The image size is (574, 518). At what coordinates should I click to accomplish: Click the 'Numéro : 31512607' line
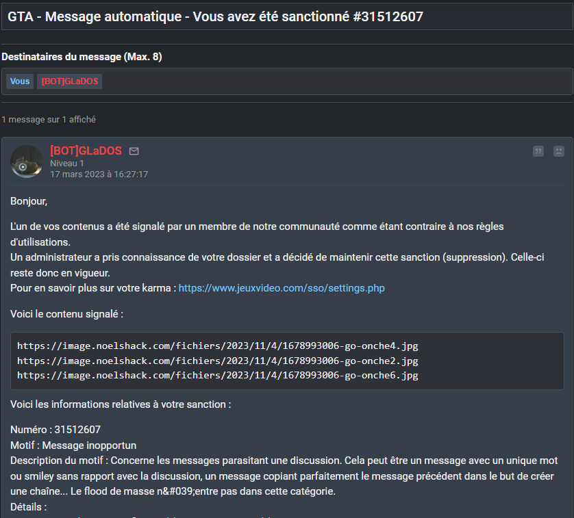pyautogui.click(x=55, y=430)
